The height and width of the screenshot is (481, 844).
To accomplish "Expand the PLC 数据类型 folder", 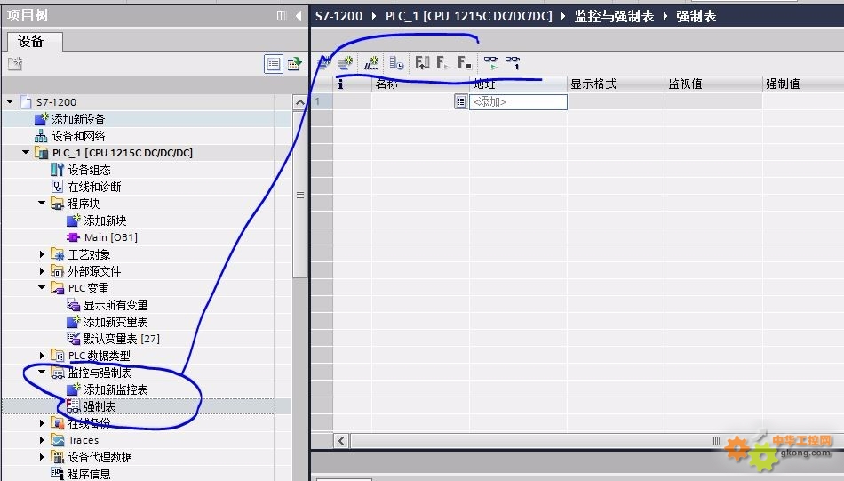I will [x=42, y=356].
